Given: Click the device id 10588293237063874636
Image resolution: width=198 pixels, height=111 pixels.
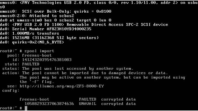Looking at the screenshot, I should point(49,104).
